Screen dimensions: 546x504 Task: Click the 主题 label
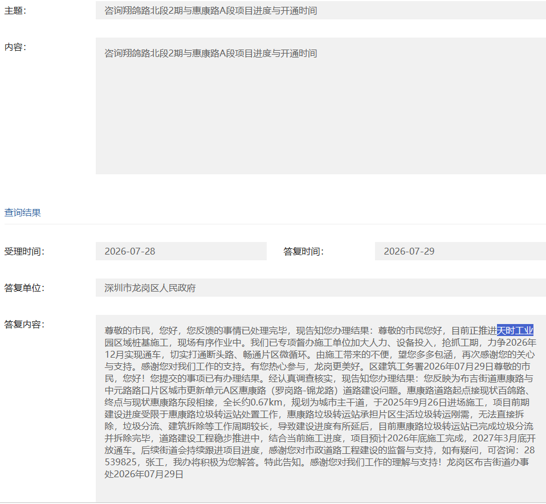pos(15,11)
